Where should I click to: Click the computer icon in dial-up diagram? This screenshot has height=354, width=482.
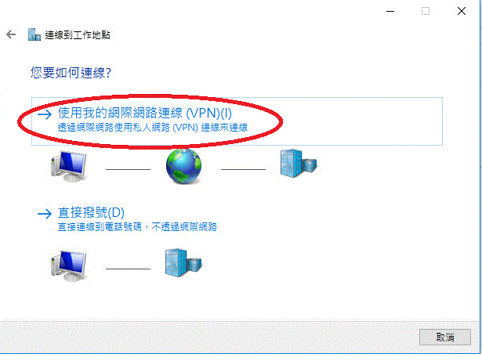(69, 265)
